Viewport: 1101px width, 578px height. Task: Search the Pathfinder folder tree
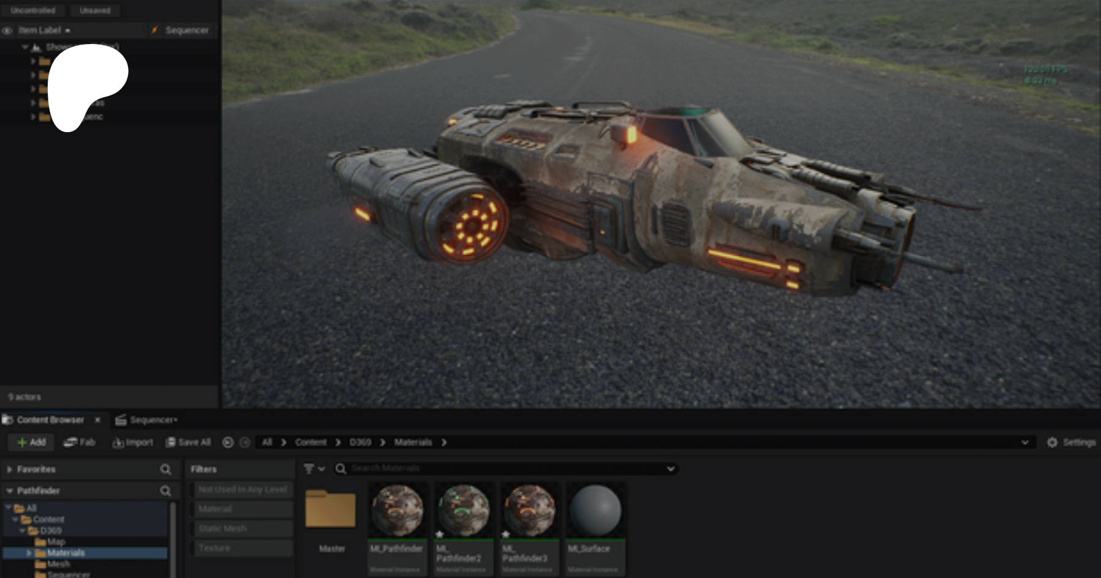(x=165, y=491)
